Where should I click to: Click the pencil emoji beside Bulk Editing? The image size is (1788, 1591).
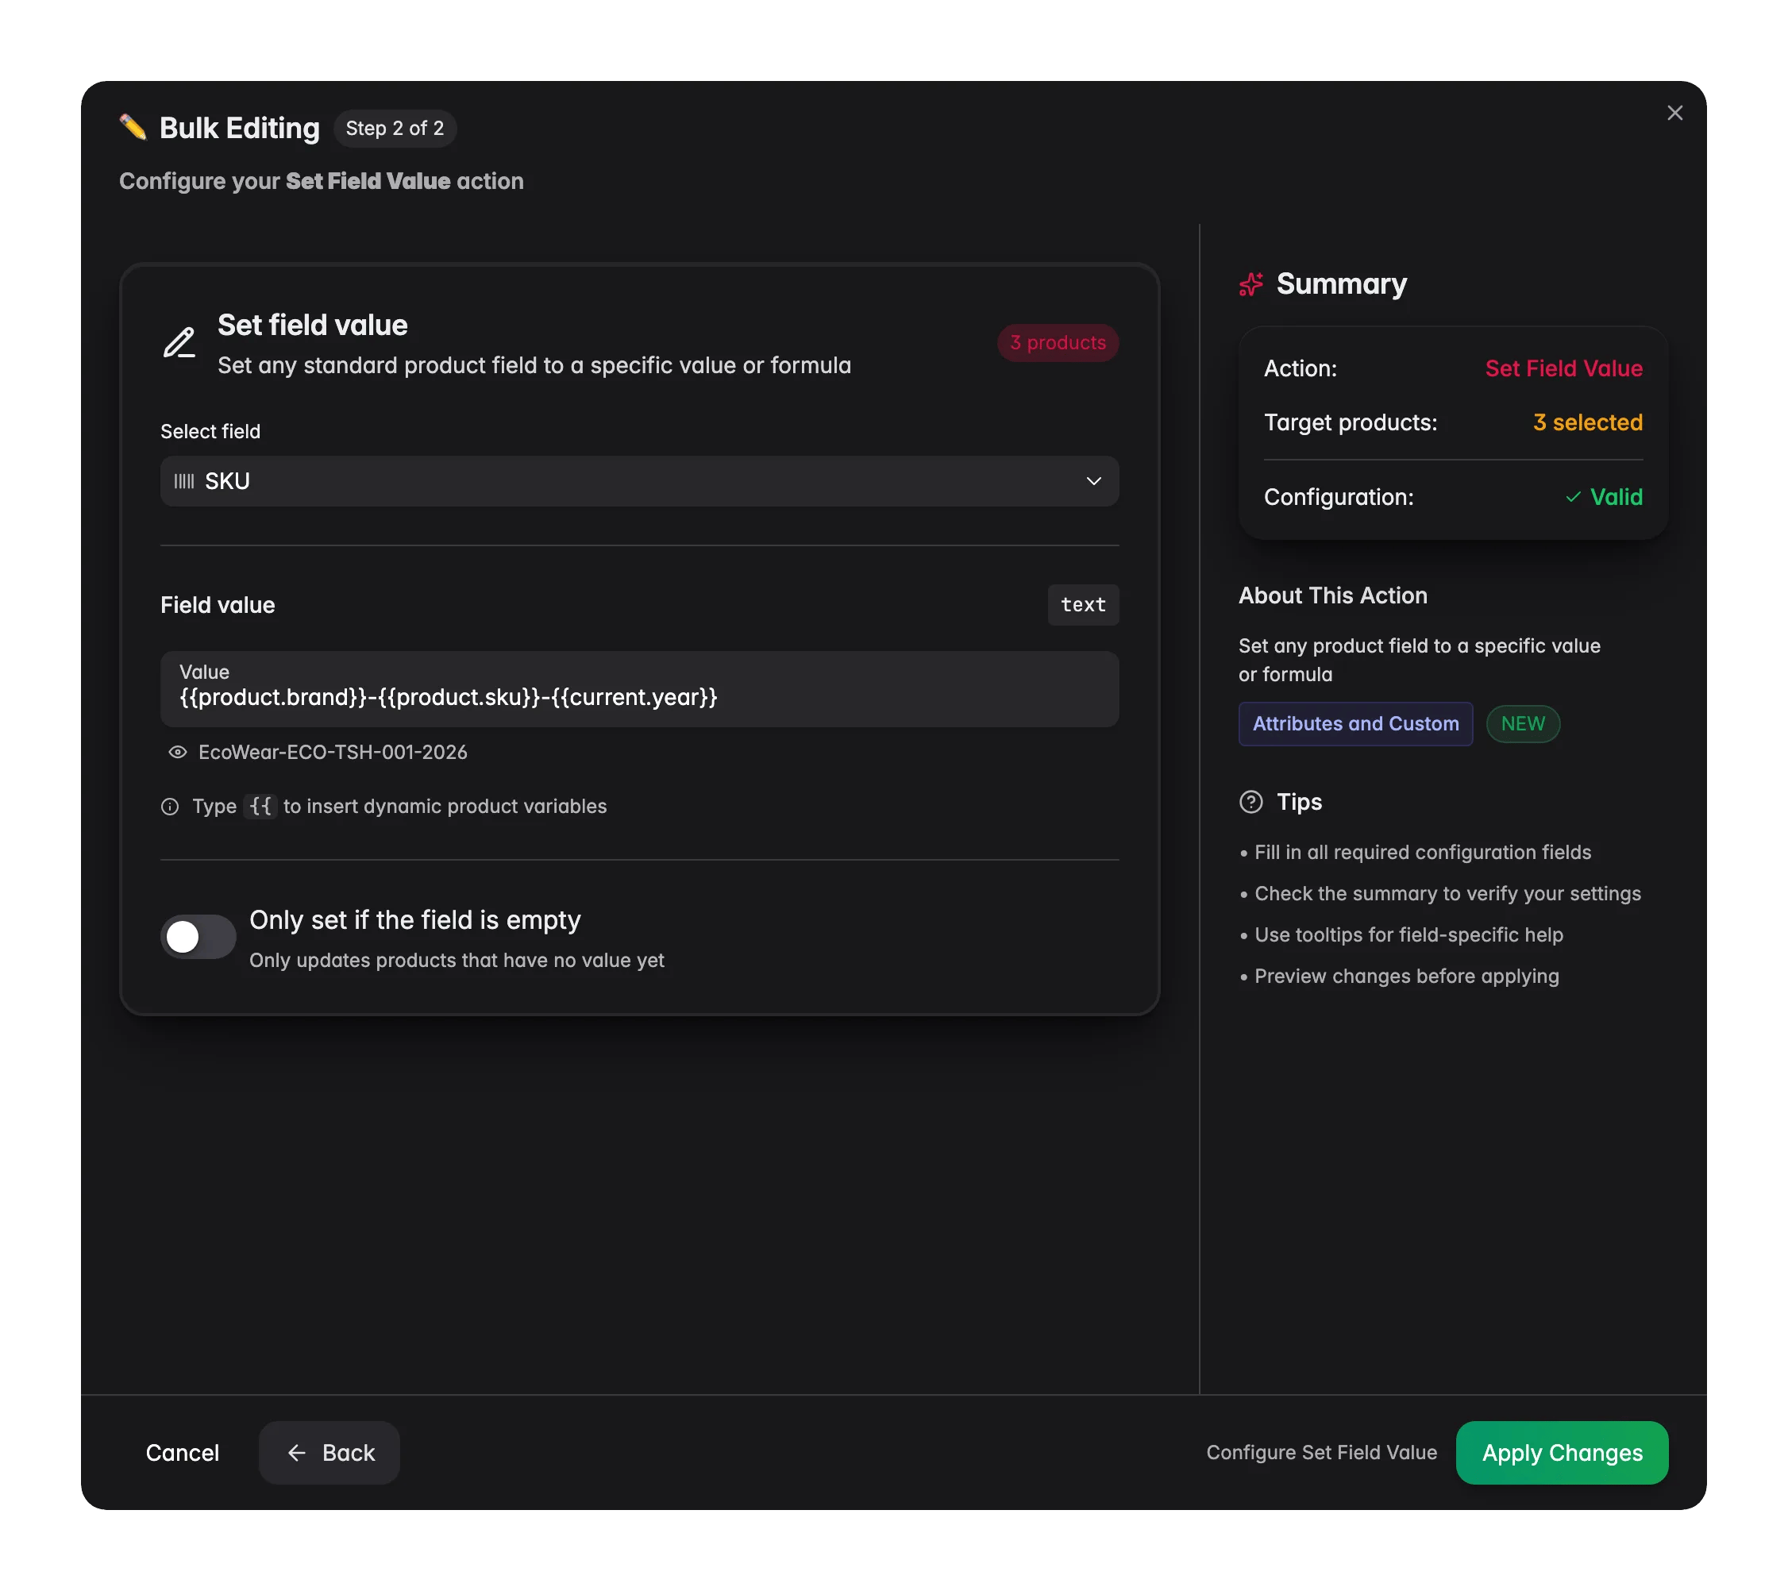point(133,128)
